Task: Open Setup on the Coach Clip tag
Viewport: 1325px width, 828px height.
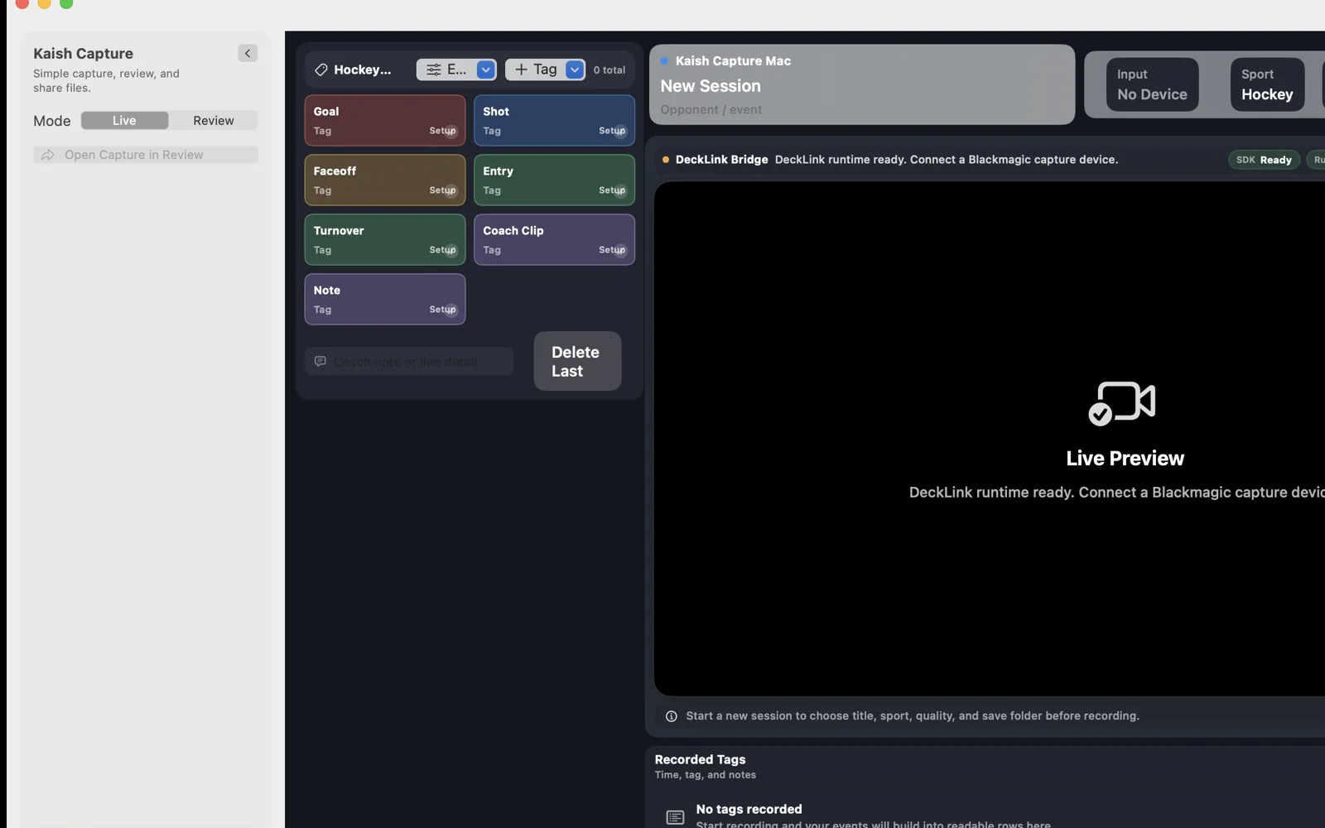Action: (613, 250)
